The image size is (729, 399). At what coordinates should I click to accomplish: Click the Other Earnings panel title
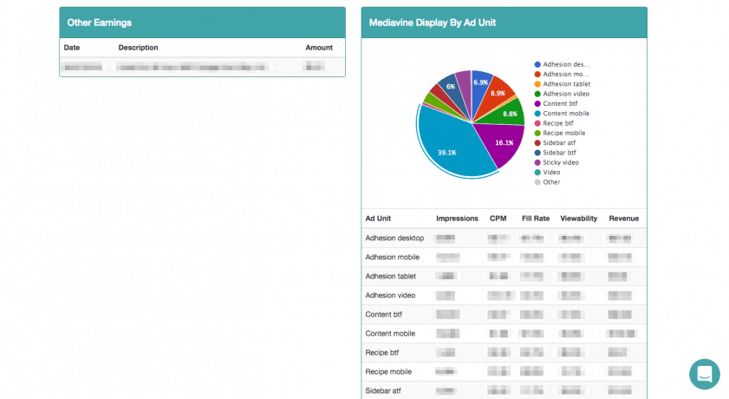pyautogui.click(x=99, y=23)
